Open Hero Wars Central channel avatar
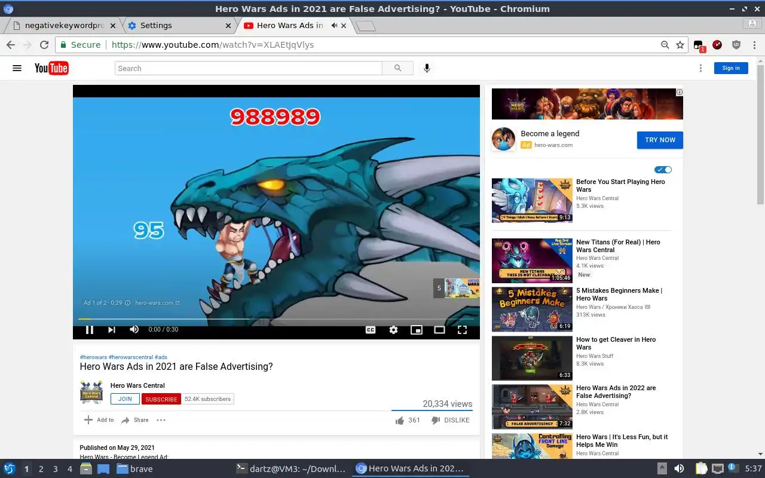 pyautogui.click(x=91, y=392)
